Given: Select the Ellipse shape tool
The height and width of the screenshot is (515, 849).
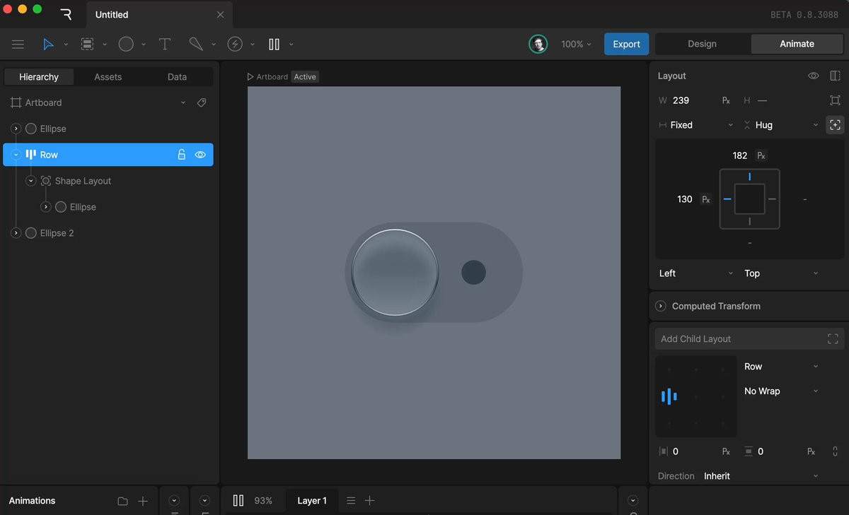Looking at the screenshot, I should pyautogui.click(x=126, y=45).
